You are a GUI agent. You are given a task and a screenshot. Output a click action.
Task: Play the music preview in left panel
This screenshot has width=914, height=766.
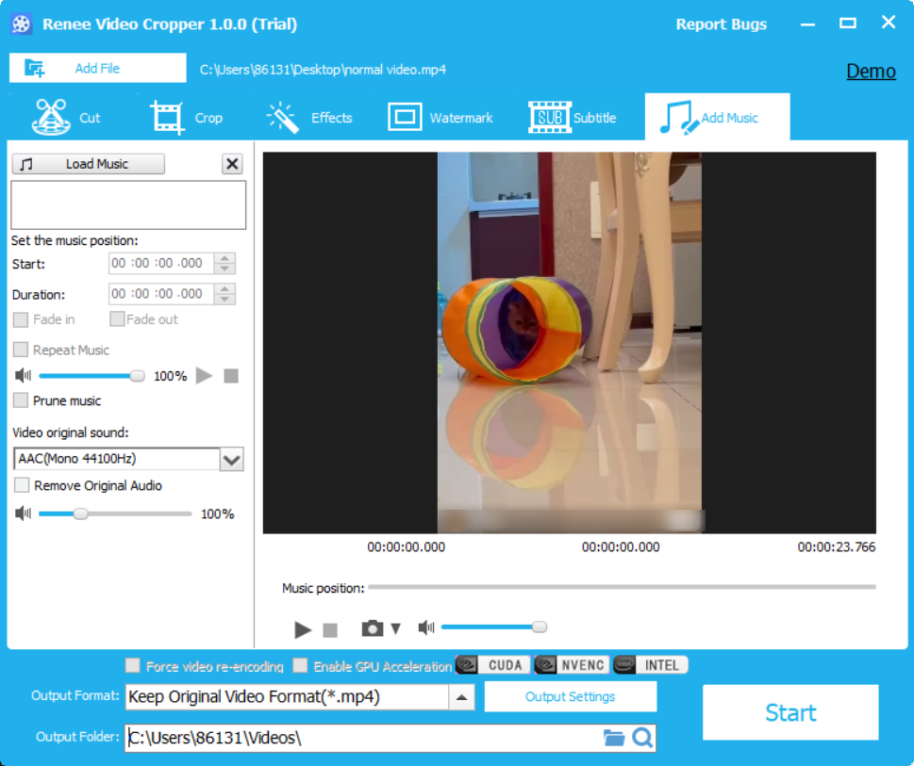[x=204, y=376]
